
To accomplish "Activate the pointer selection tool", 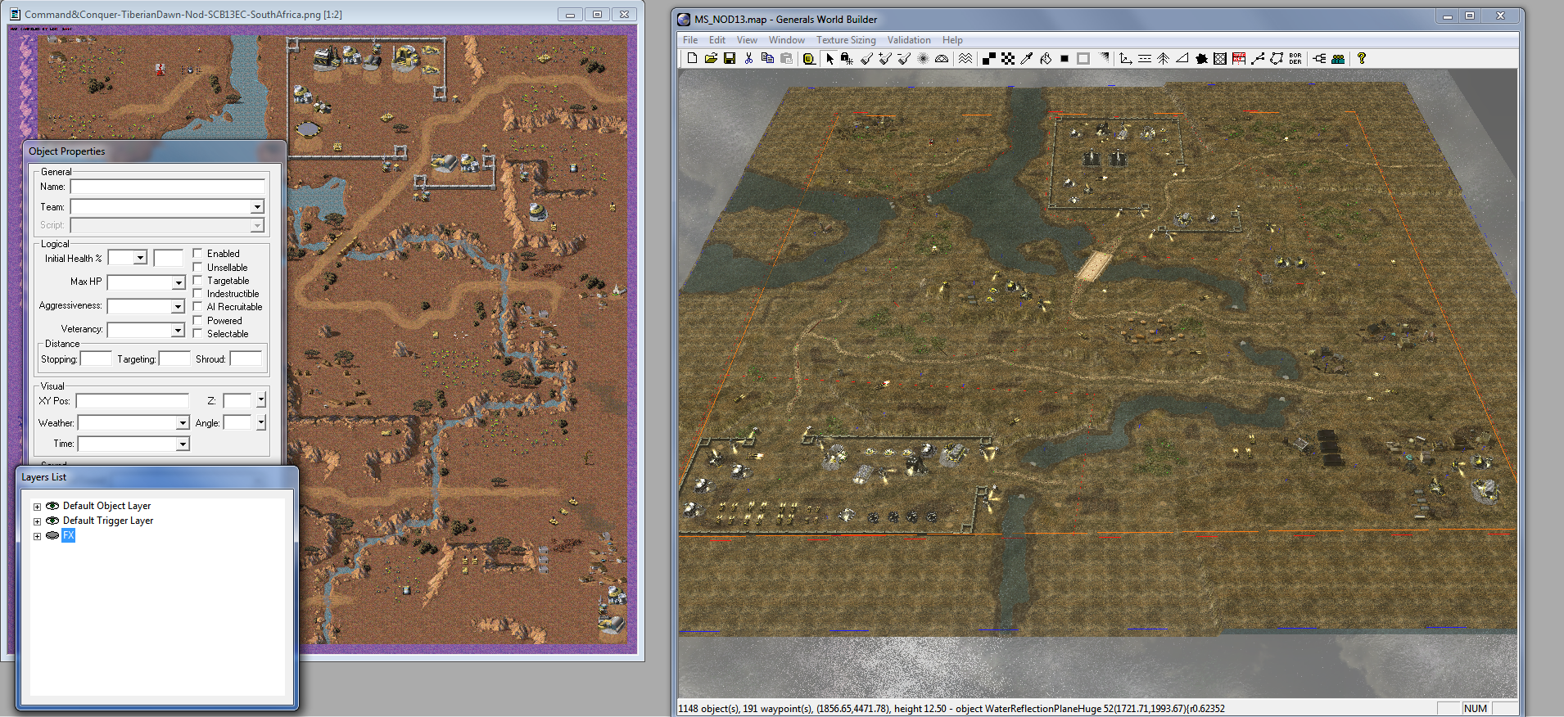I will (829, 58).
